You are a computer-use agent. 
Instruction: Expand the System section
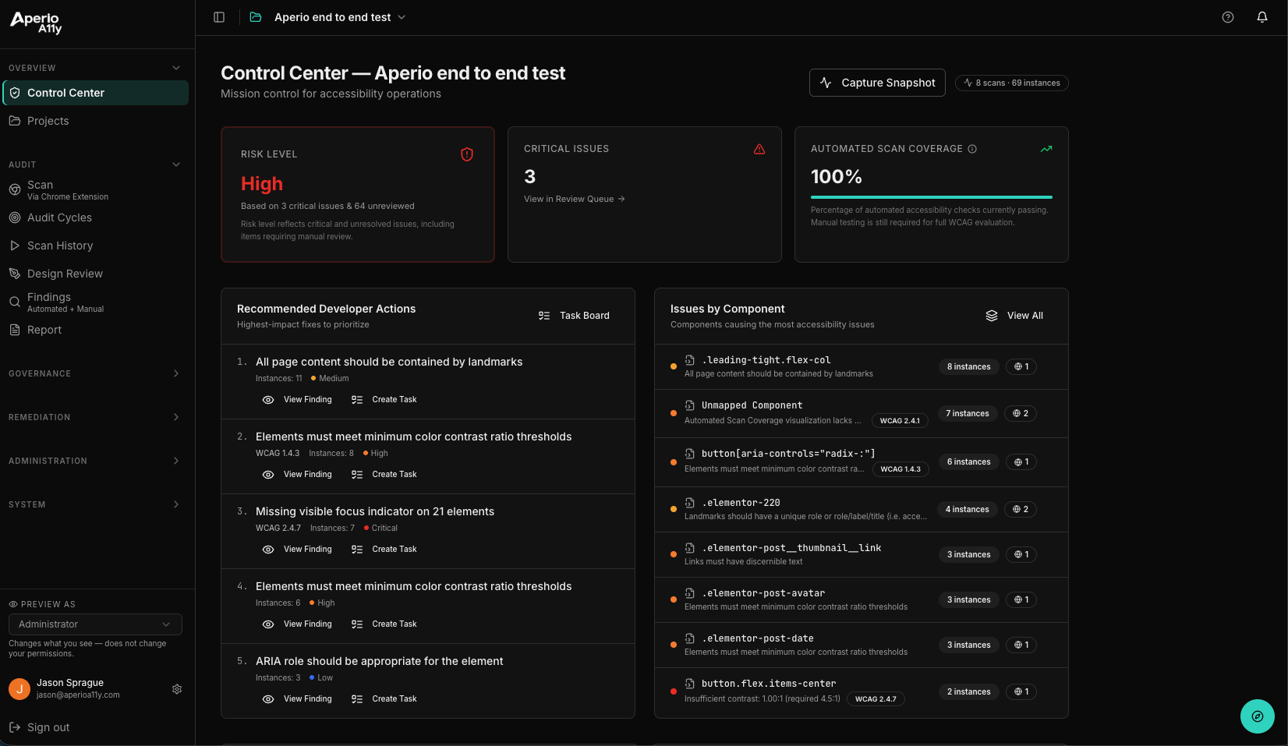(x=176, y=504)
